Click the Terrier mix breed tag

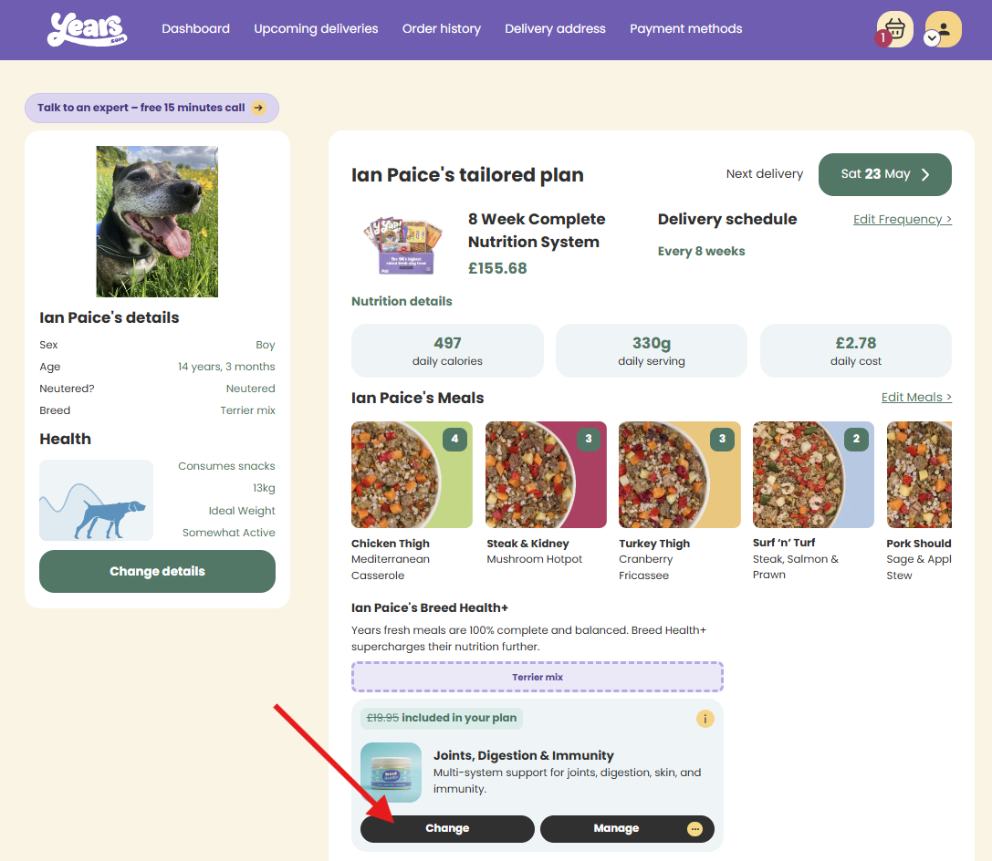[x=537, y=678]
